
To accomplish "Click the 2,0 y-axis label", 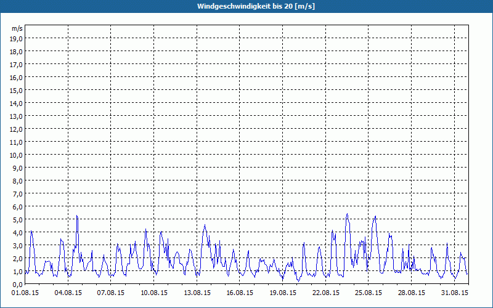I will tap(18, 258).
